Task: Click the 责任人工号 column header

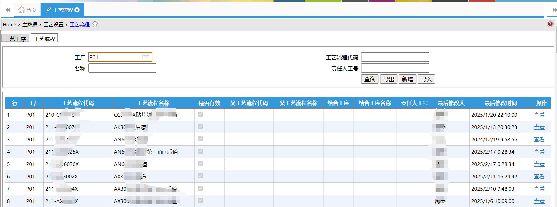Action: [414, 103]
